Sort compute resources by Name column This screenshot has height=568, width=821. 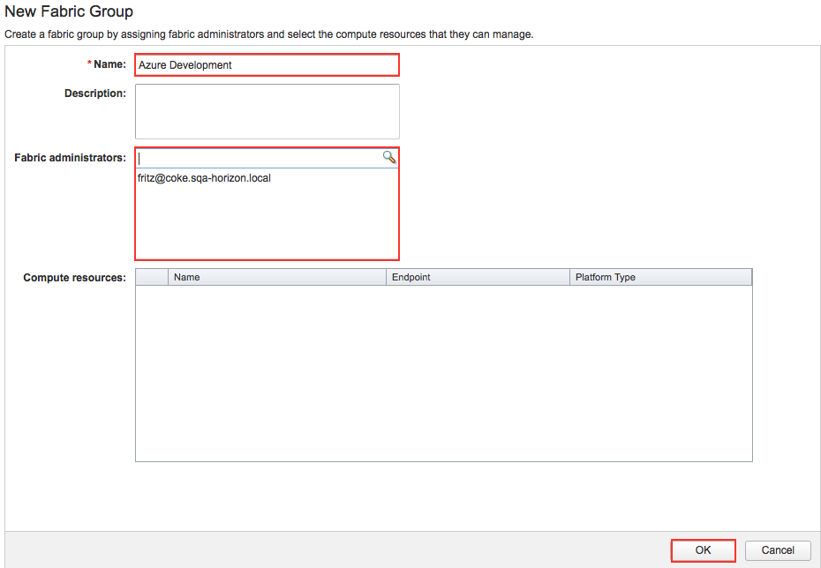[x=277, y=277]
